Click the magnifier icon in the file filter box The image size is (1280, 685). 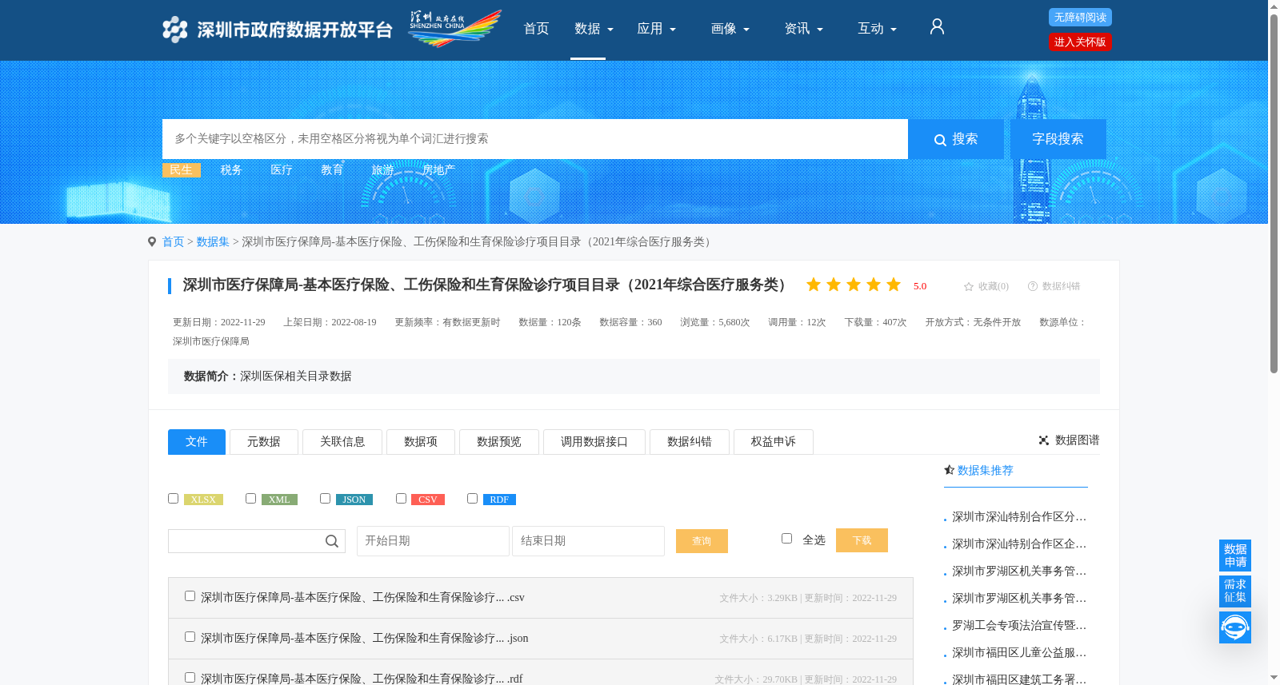332,541
